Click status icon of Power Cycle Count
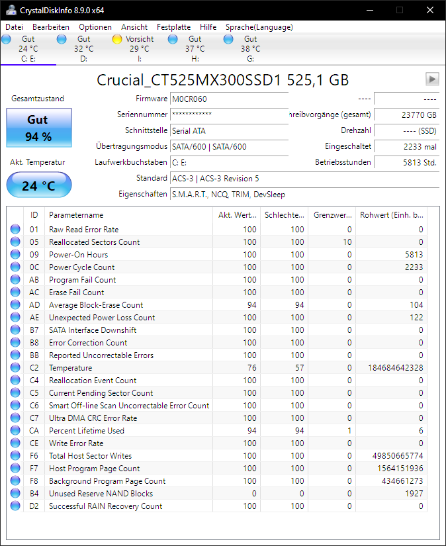 pyautogui.click(x=15, y=267)
